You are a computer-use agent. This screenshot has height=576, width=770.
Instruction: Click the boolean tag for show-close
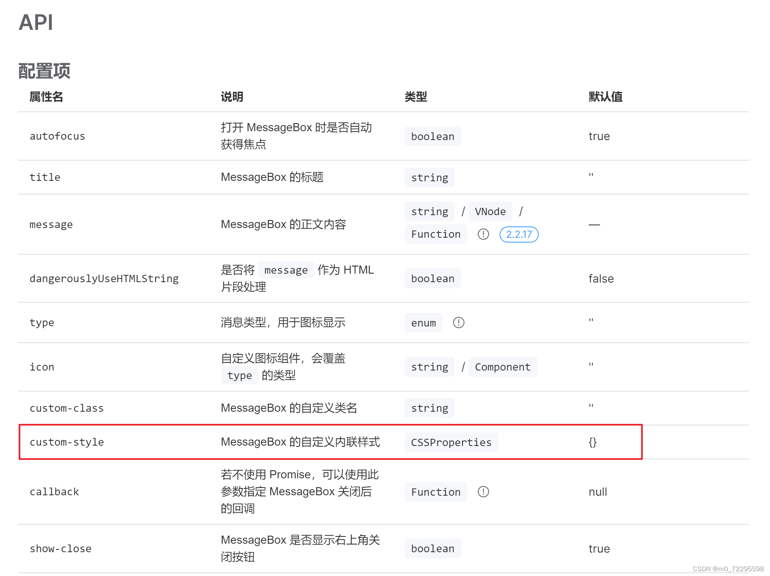pyautogui.click(x=432, y=548)
